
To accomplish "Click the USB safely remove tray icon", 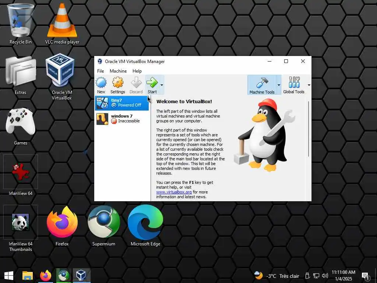I will (x=307, y=276).
